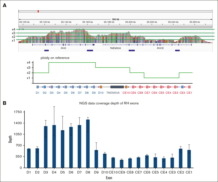Select the CE2 bar in coverage chart
The image size is (218, 182).
pyautogui.click(x=180, y=158)
